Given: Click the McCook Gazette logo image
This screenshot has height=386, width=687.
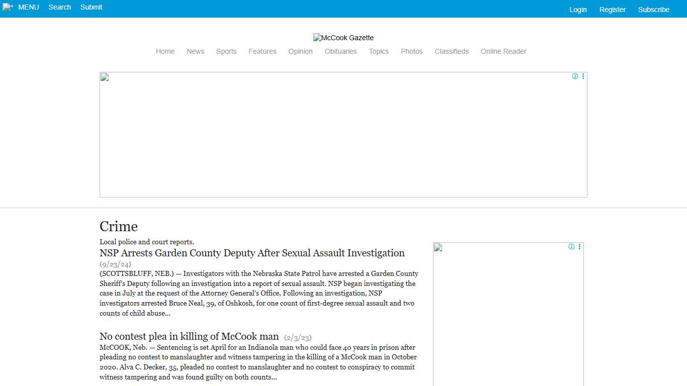Looking at the screenshot, I should tap(343, 38).
